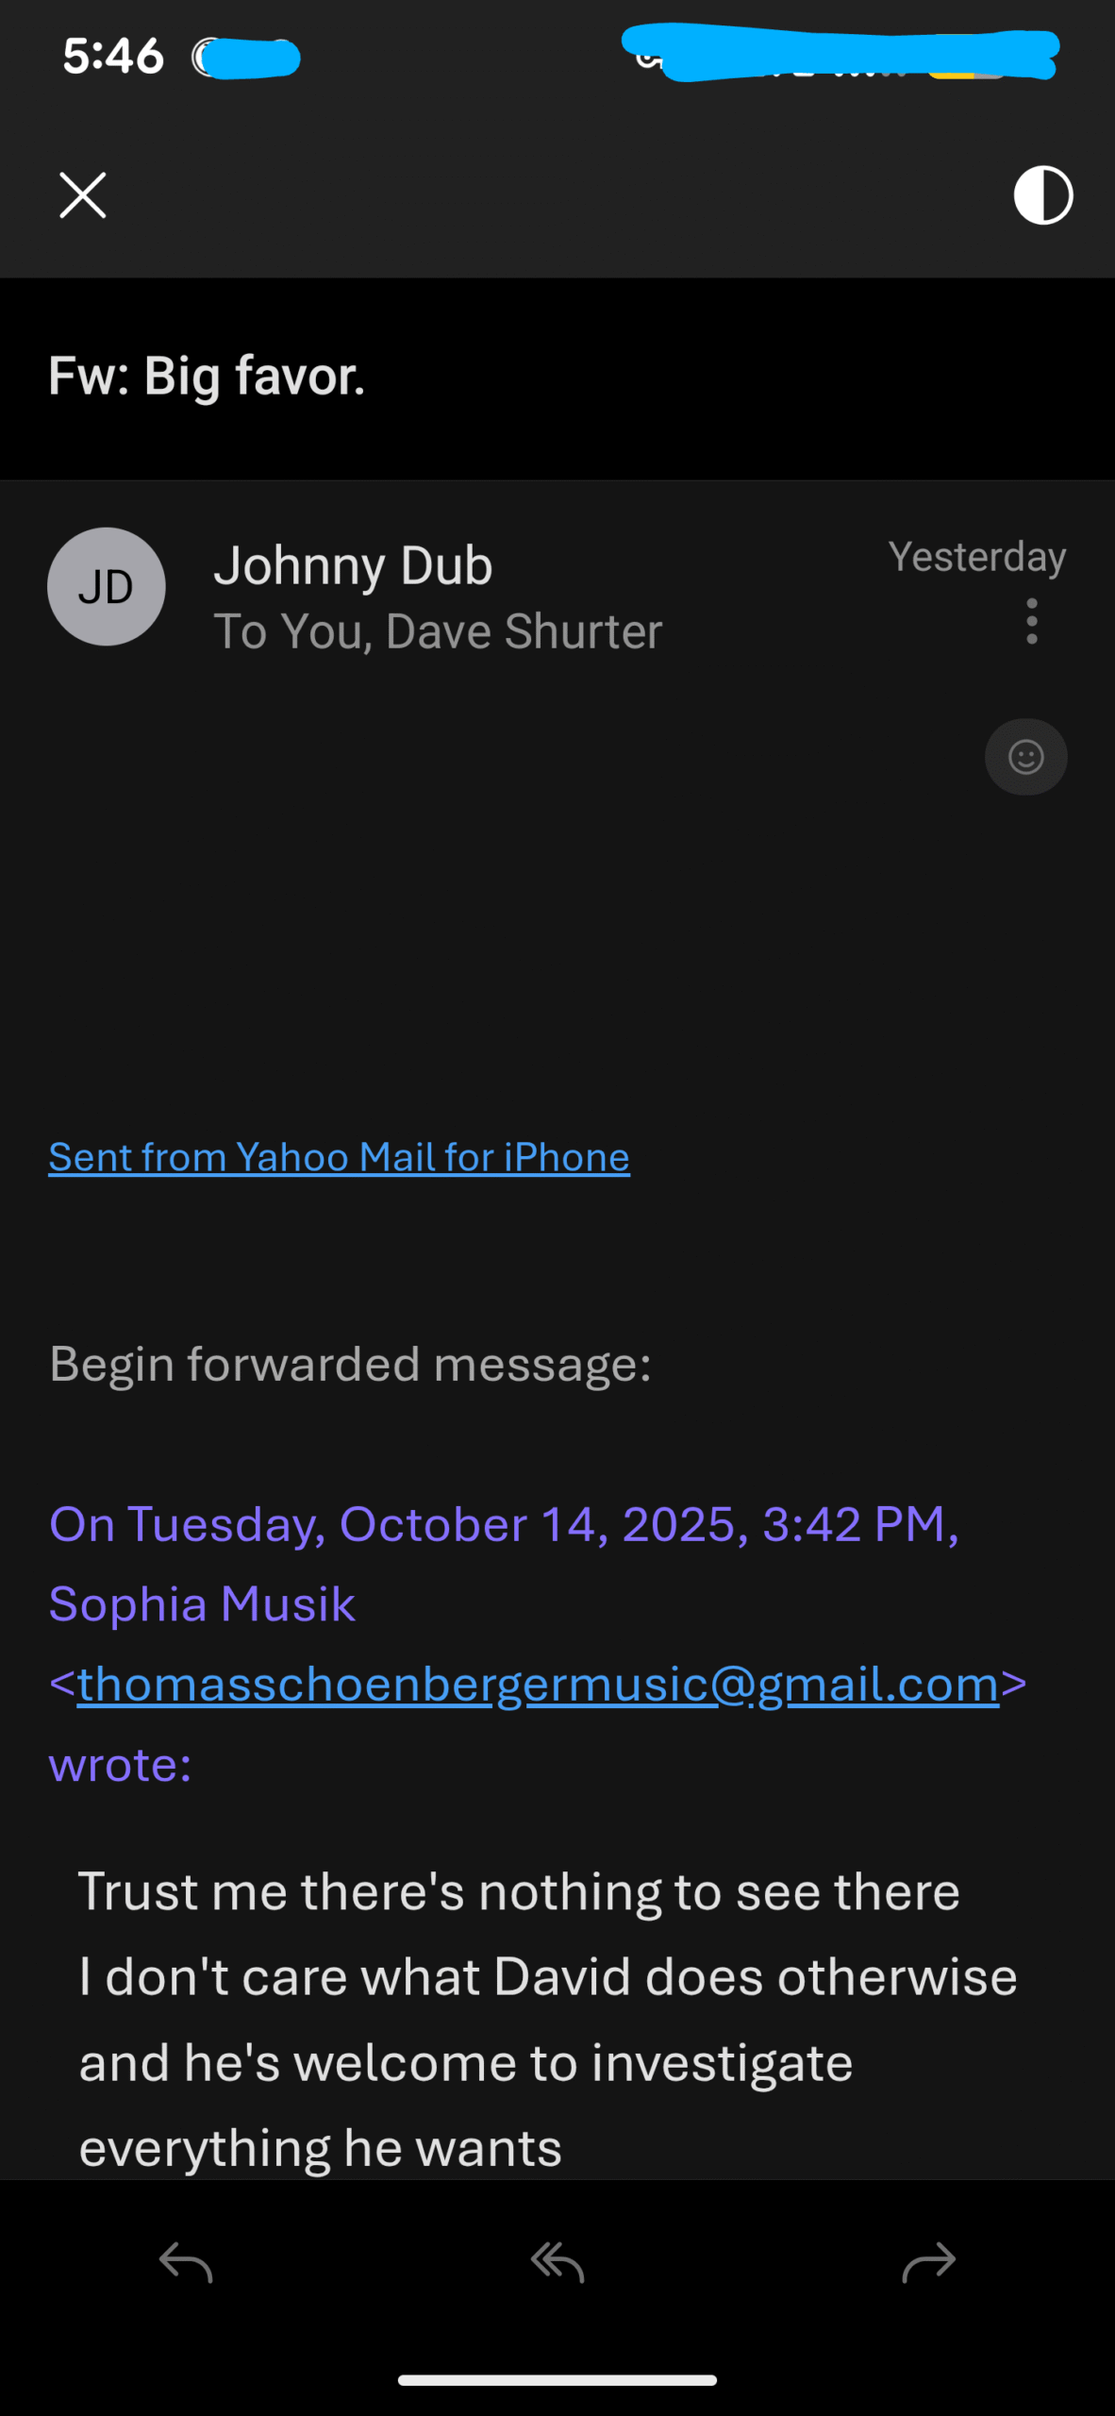The height and width of the screenshot is (2416, 1115).
Task: Open the three-dot more options menu
Action: pyautogui.click(x=1032, y=621)
